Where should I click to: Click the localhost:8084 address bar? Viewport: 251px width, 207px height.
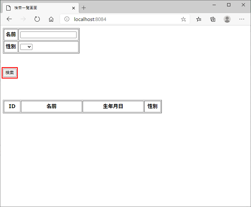click(x=124, y=19)
